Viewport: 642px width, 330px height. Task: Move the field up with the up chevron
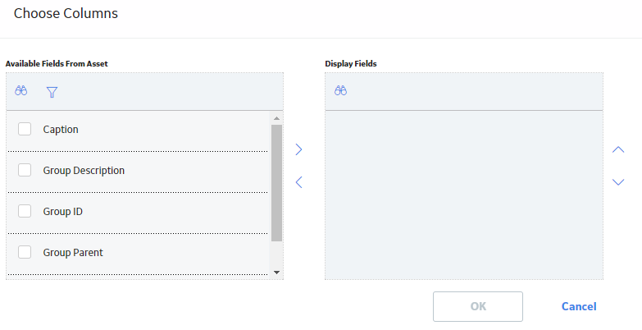(618, 149)
